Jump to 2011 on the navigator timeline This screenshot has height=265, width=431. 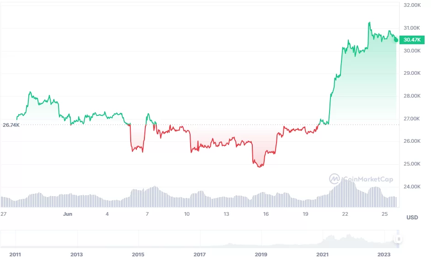(x=15, y=255)
